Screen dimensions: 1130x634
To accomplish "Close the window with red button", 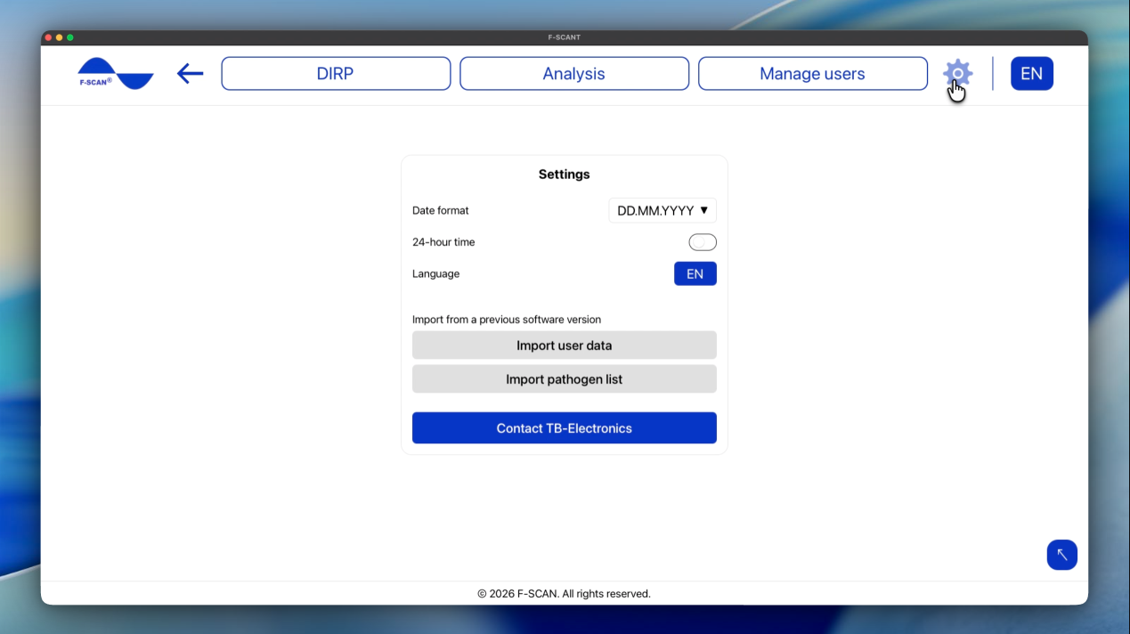I will (48, 37).
